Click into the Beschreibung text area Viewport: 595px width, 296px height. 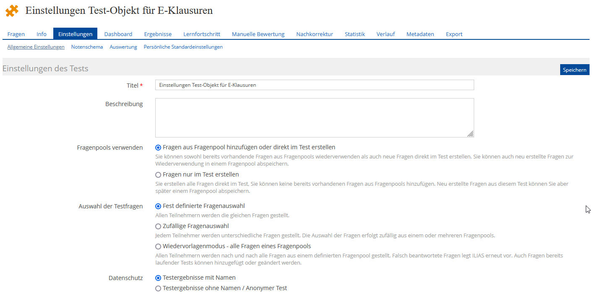[x=315, y=118]
